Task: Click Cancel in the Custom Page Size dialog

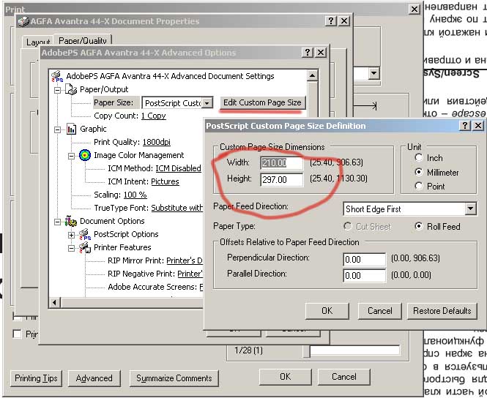Action: (380, 311)
